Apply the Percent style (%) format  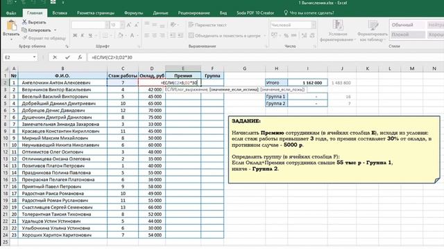286,35
